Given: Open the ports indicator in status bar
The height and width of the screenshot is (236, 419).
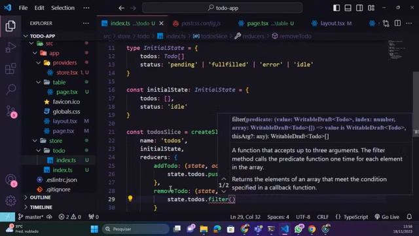Looking at the screenshot, I should point(94,217).
